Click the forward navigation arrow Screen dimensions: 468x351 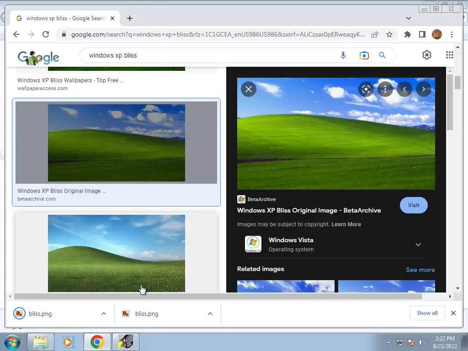31,34
